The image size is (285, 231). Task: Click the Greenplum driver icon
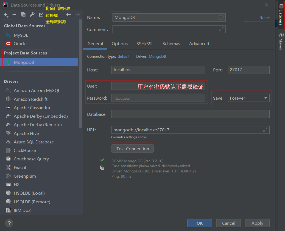click(x=8, y=176)
